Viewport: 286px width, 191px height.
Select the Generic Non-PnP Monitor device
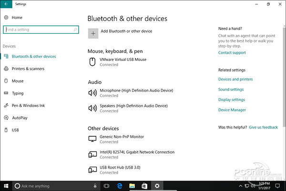(x=122, y=139)
